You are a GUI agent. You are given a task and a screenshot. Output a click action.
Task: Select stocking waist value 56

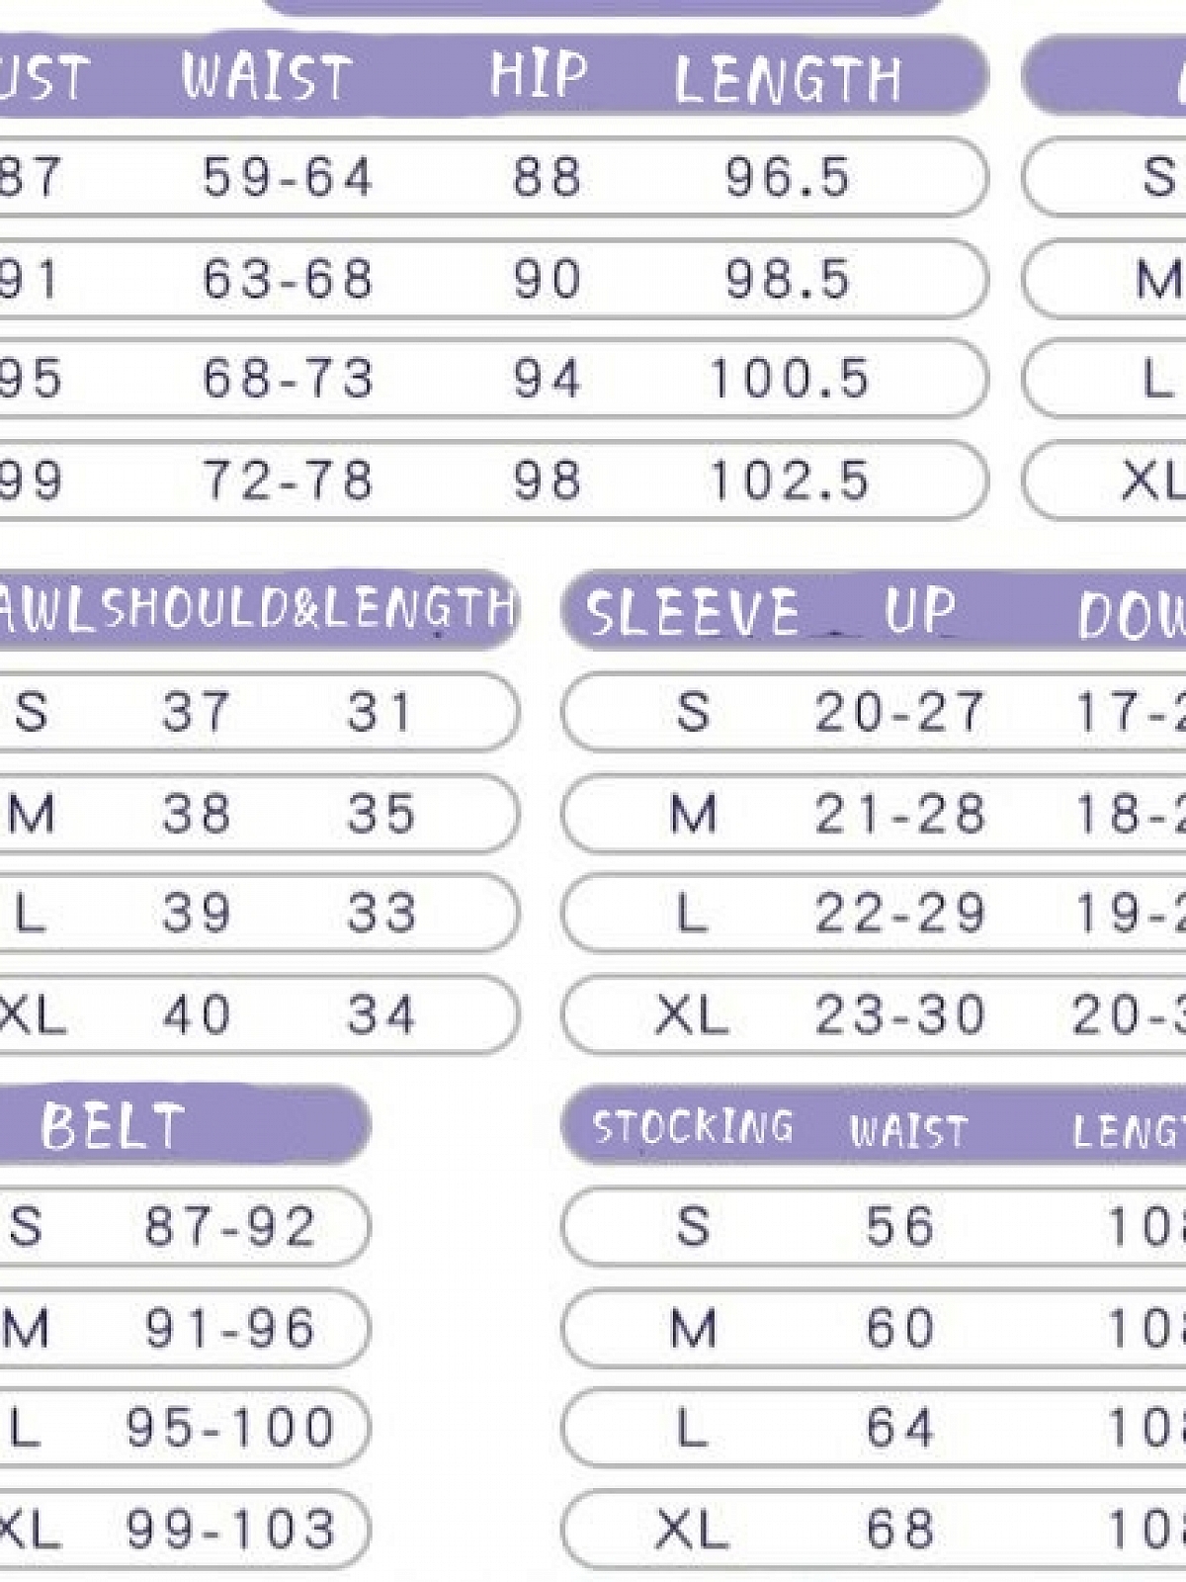point(899,1226)
